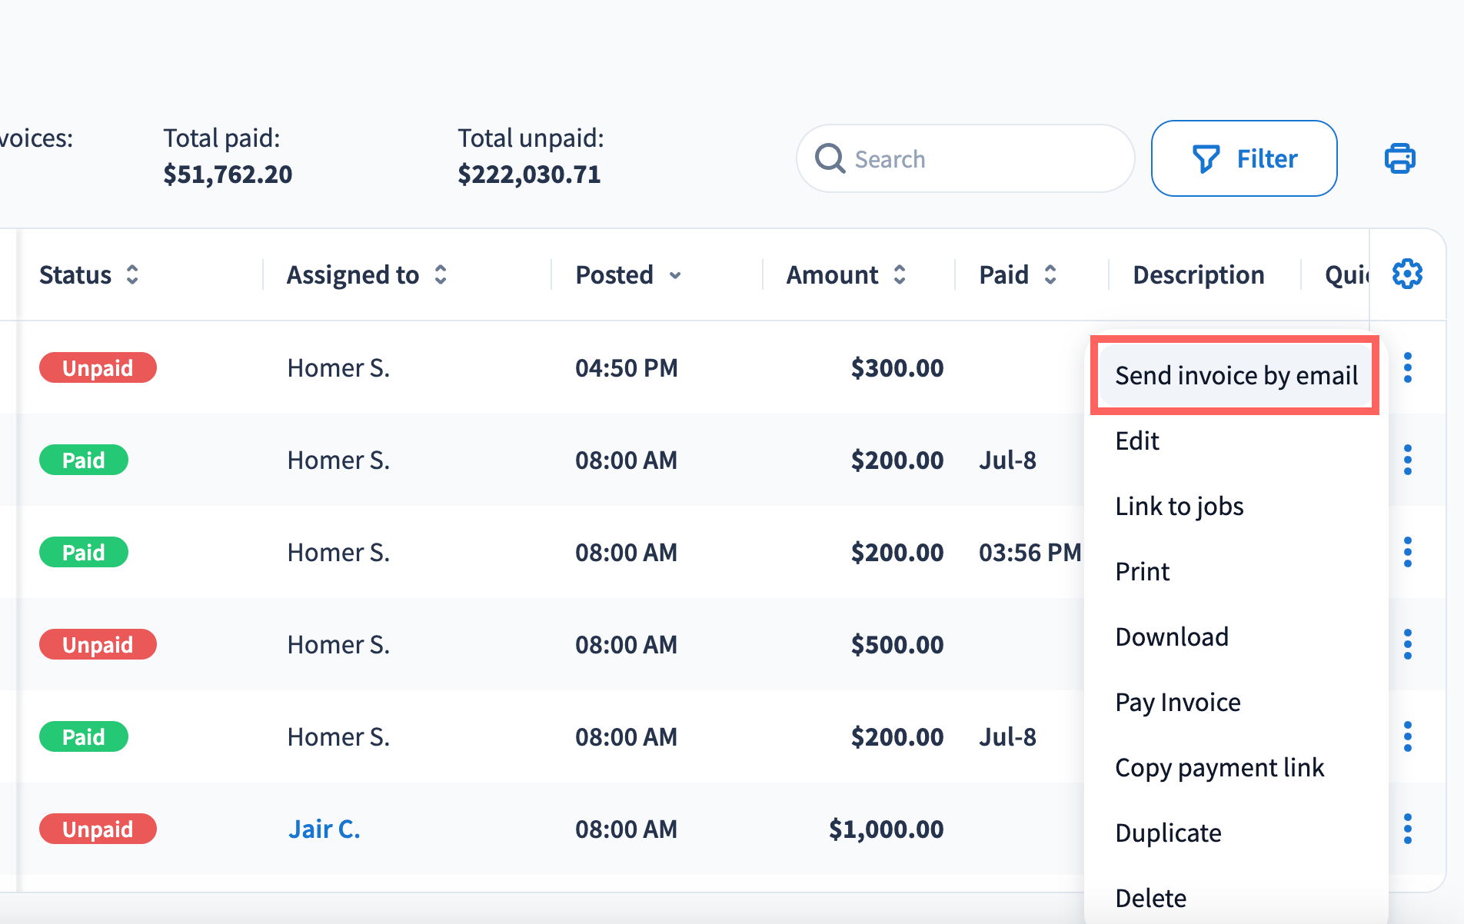Open three-dot menu for $500.00 invoice row

click(x=1407, y=644)
